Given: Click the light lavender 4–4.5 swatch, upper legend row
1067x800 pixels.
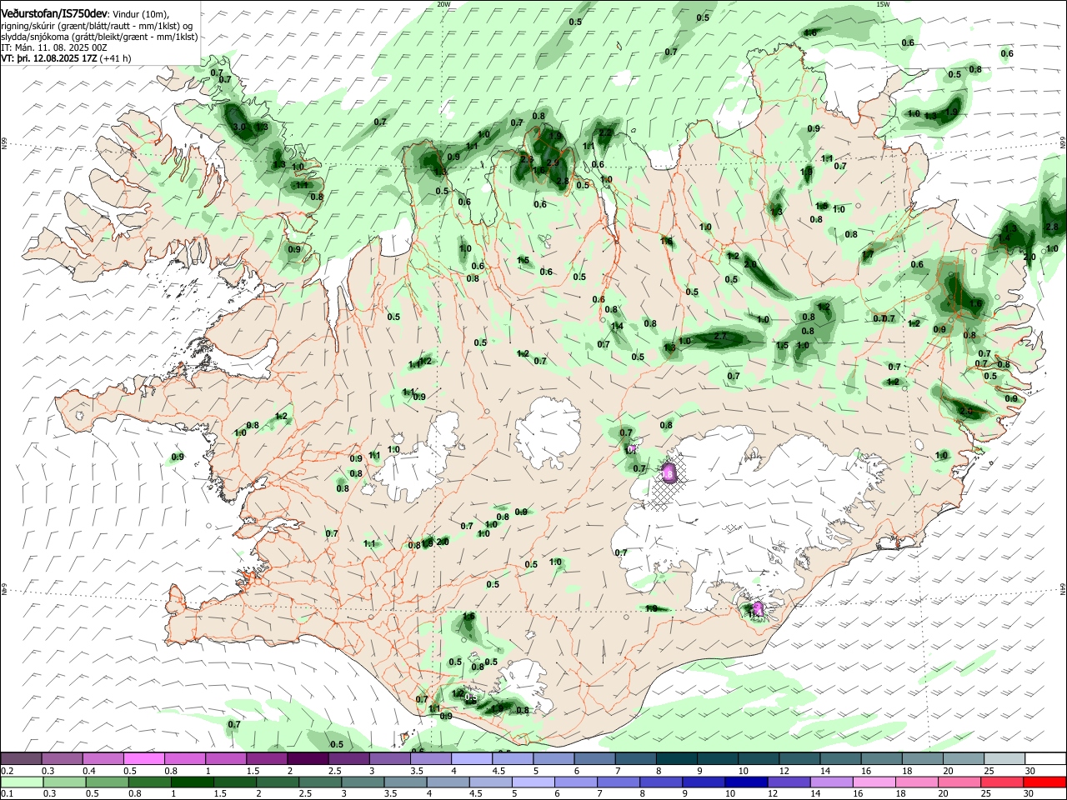Looking at the screenshot, I should point(471,759).
